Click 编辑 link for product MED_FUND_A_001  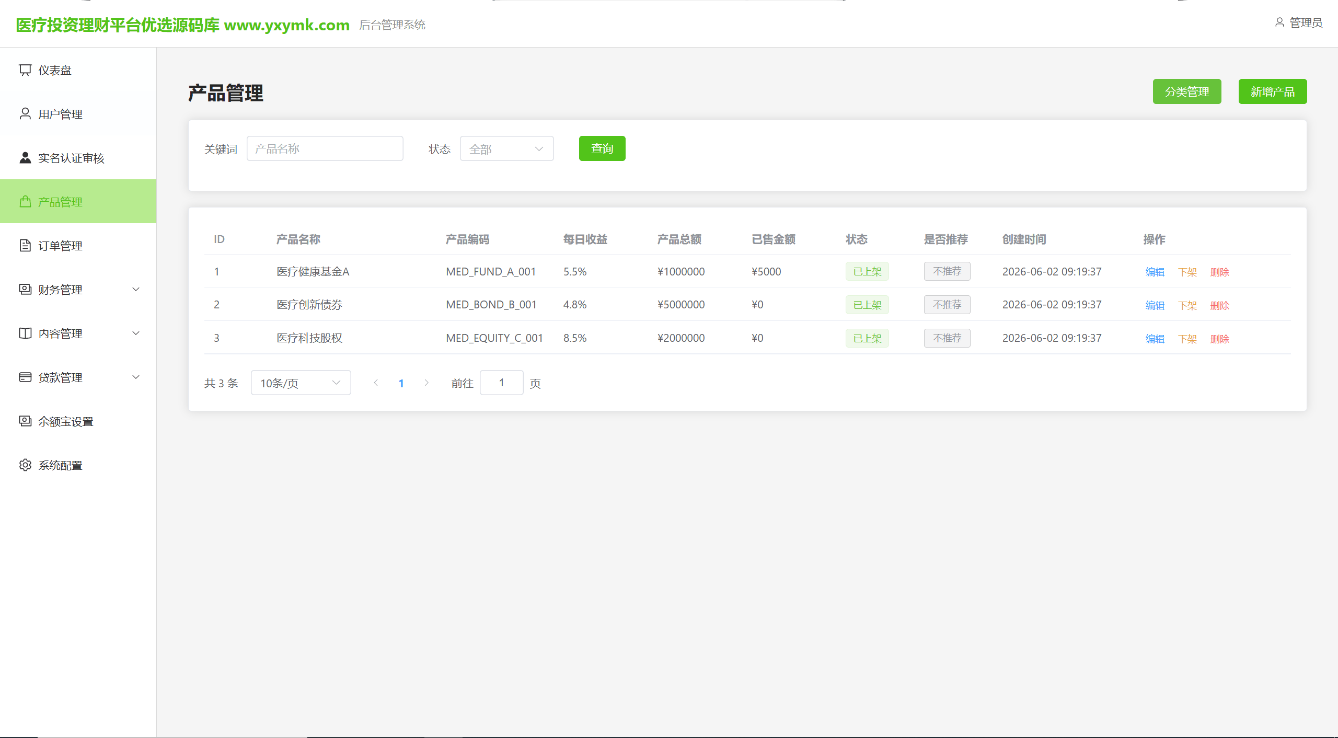pos(1155,272)
